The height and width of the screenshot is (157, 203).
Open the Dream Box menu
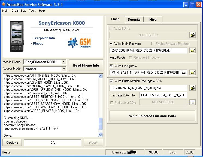coord(19,11)
